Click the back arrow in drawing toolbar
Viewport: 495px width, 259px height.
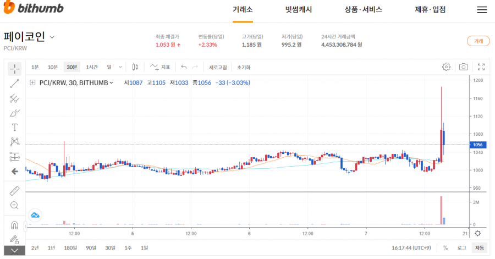tap(14, 172)
